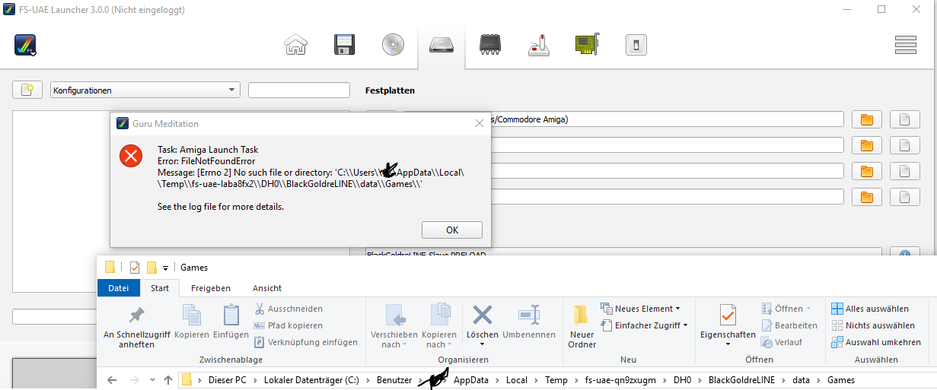Click the FS-UAE launcher logo menu
The image size is (937, 390).
(x=26, y=45)
